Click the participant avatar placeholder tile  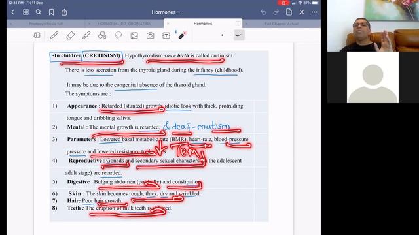tap(373, 77)
